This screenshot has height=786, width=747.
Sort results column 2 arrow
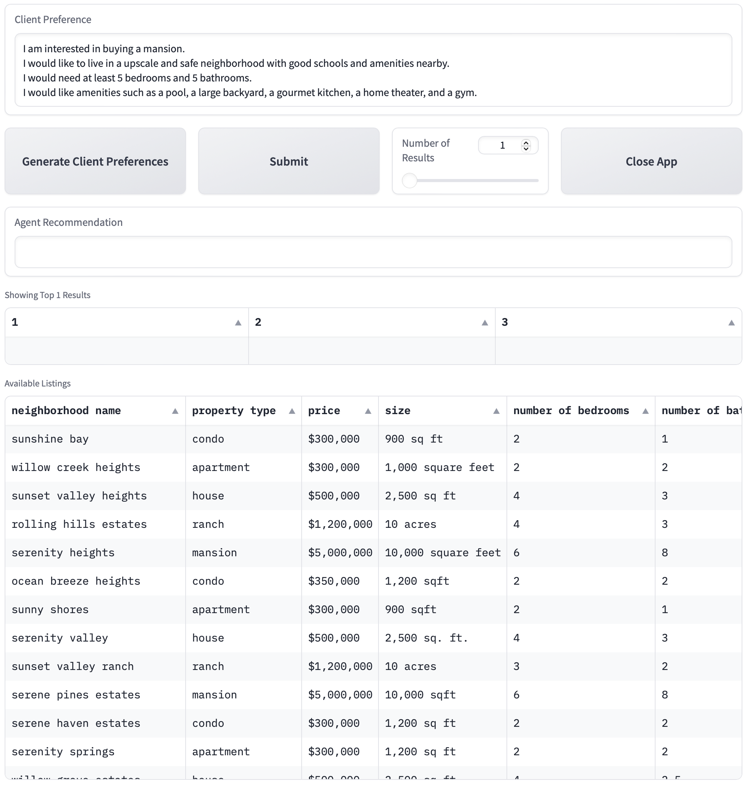485,323
